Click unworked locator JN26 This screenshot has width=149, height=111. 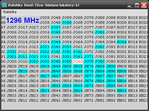coord(34,81)
